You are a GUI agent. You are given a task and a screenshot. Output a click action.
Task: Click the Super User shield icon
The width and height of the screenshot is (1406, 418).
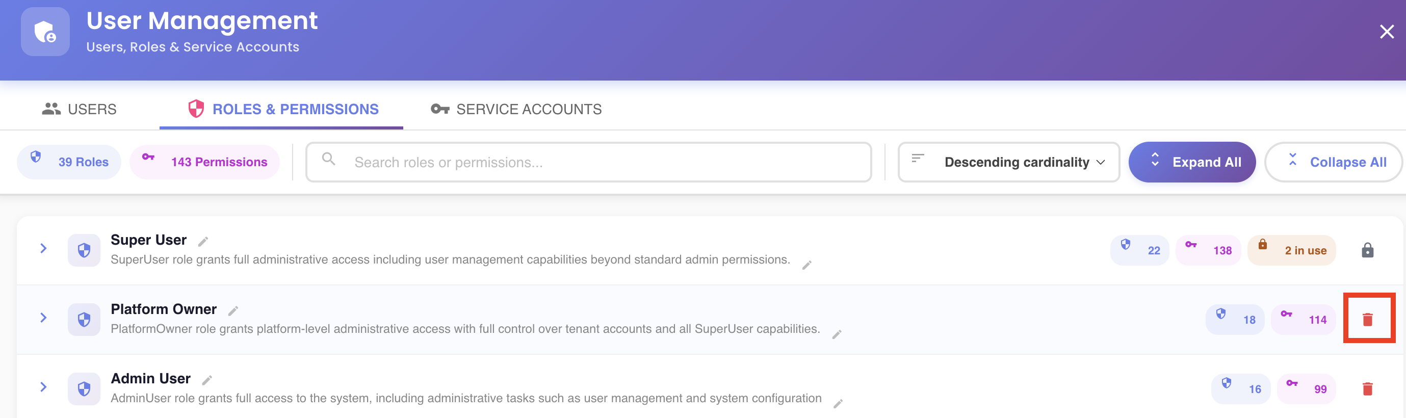click(x=84, y=250)
